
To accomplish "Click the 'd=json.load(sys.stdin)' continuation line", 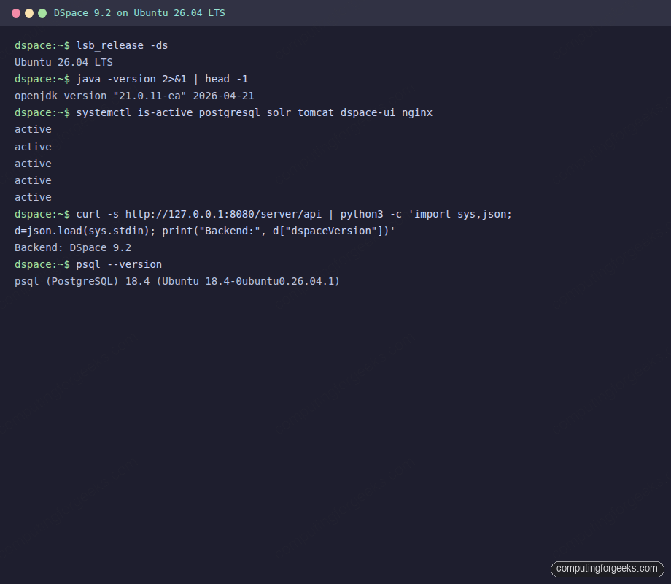I will [204, 231].
